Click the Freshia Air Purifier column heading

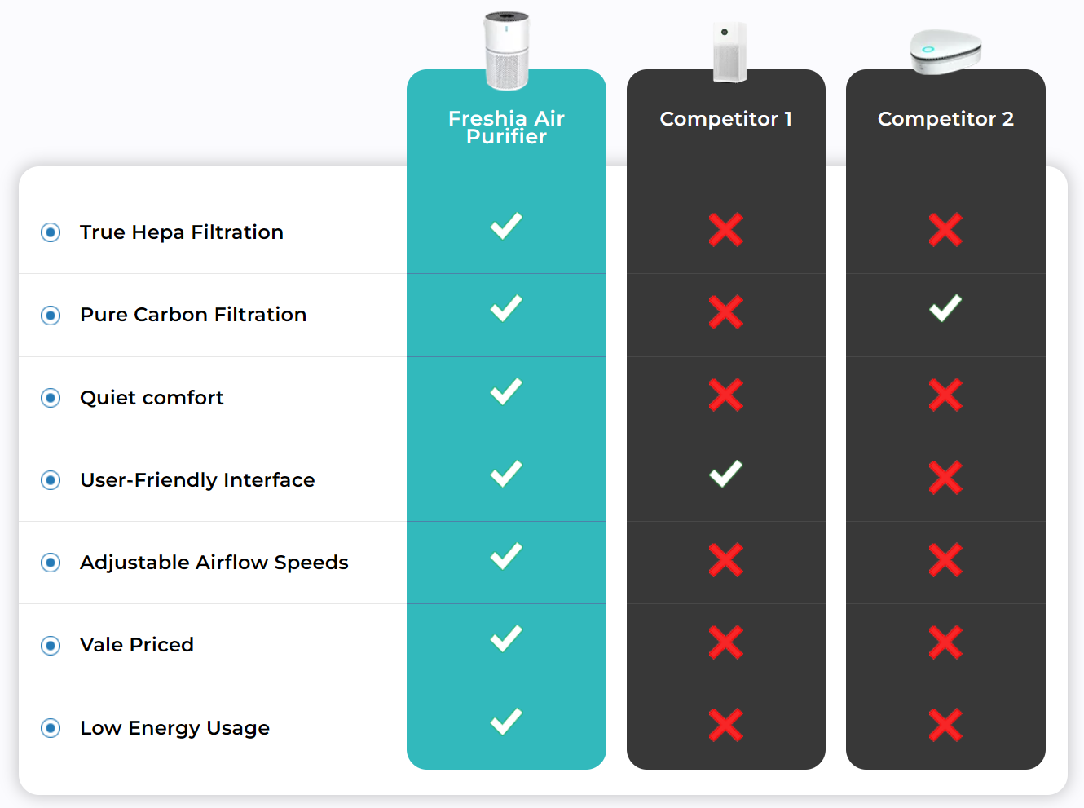[506, 127]
